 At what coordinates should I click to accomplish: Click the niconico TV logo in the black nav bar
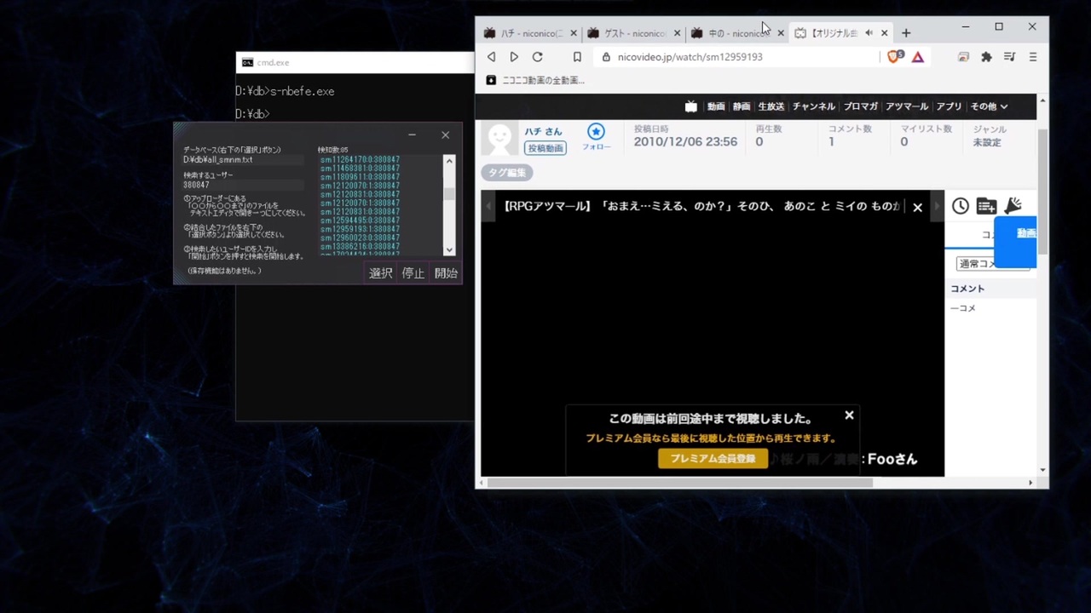pyautogui.click(x=691, y=106)
